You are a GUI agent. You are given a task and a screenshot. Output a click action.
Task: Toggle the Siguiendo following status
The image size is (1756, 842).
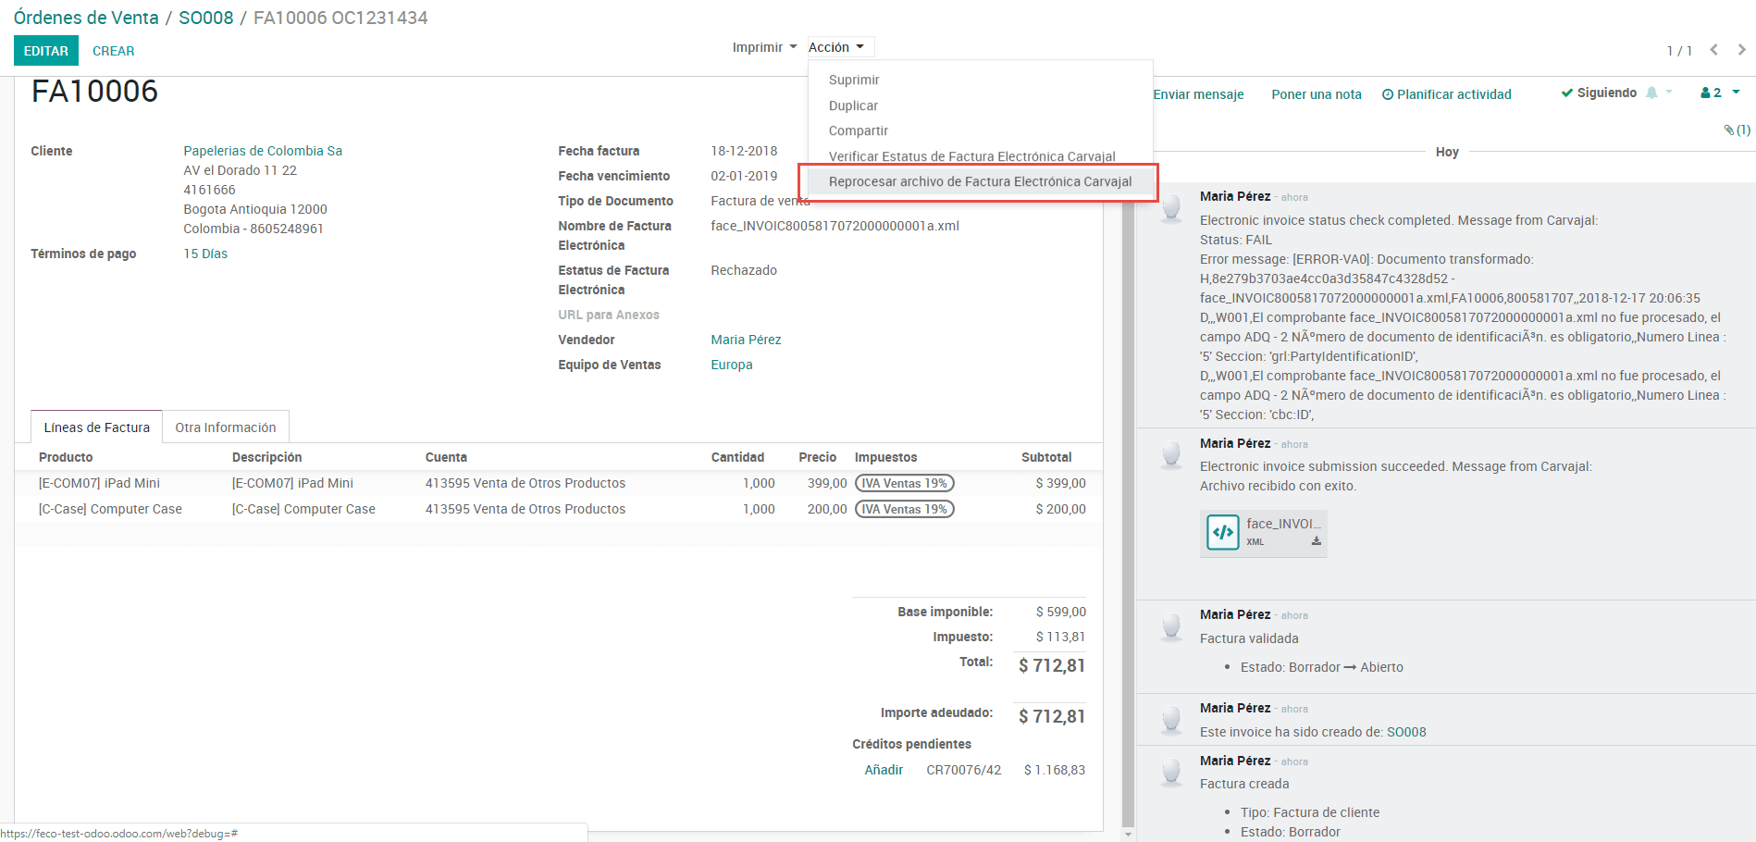(1599, 93)
